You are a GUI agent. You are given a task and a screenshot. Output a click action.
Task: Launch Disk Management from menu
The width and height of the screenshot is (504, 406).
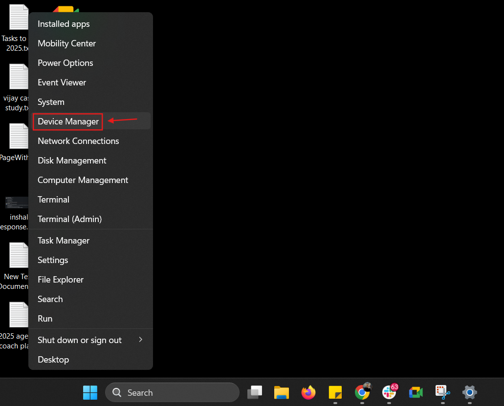click(90, 161)
